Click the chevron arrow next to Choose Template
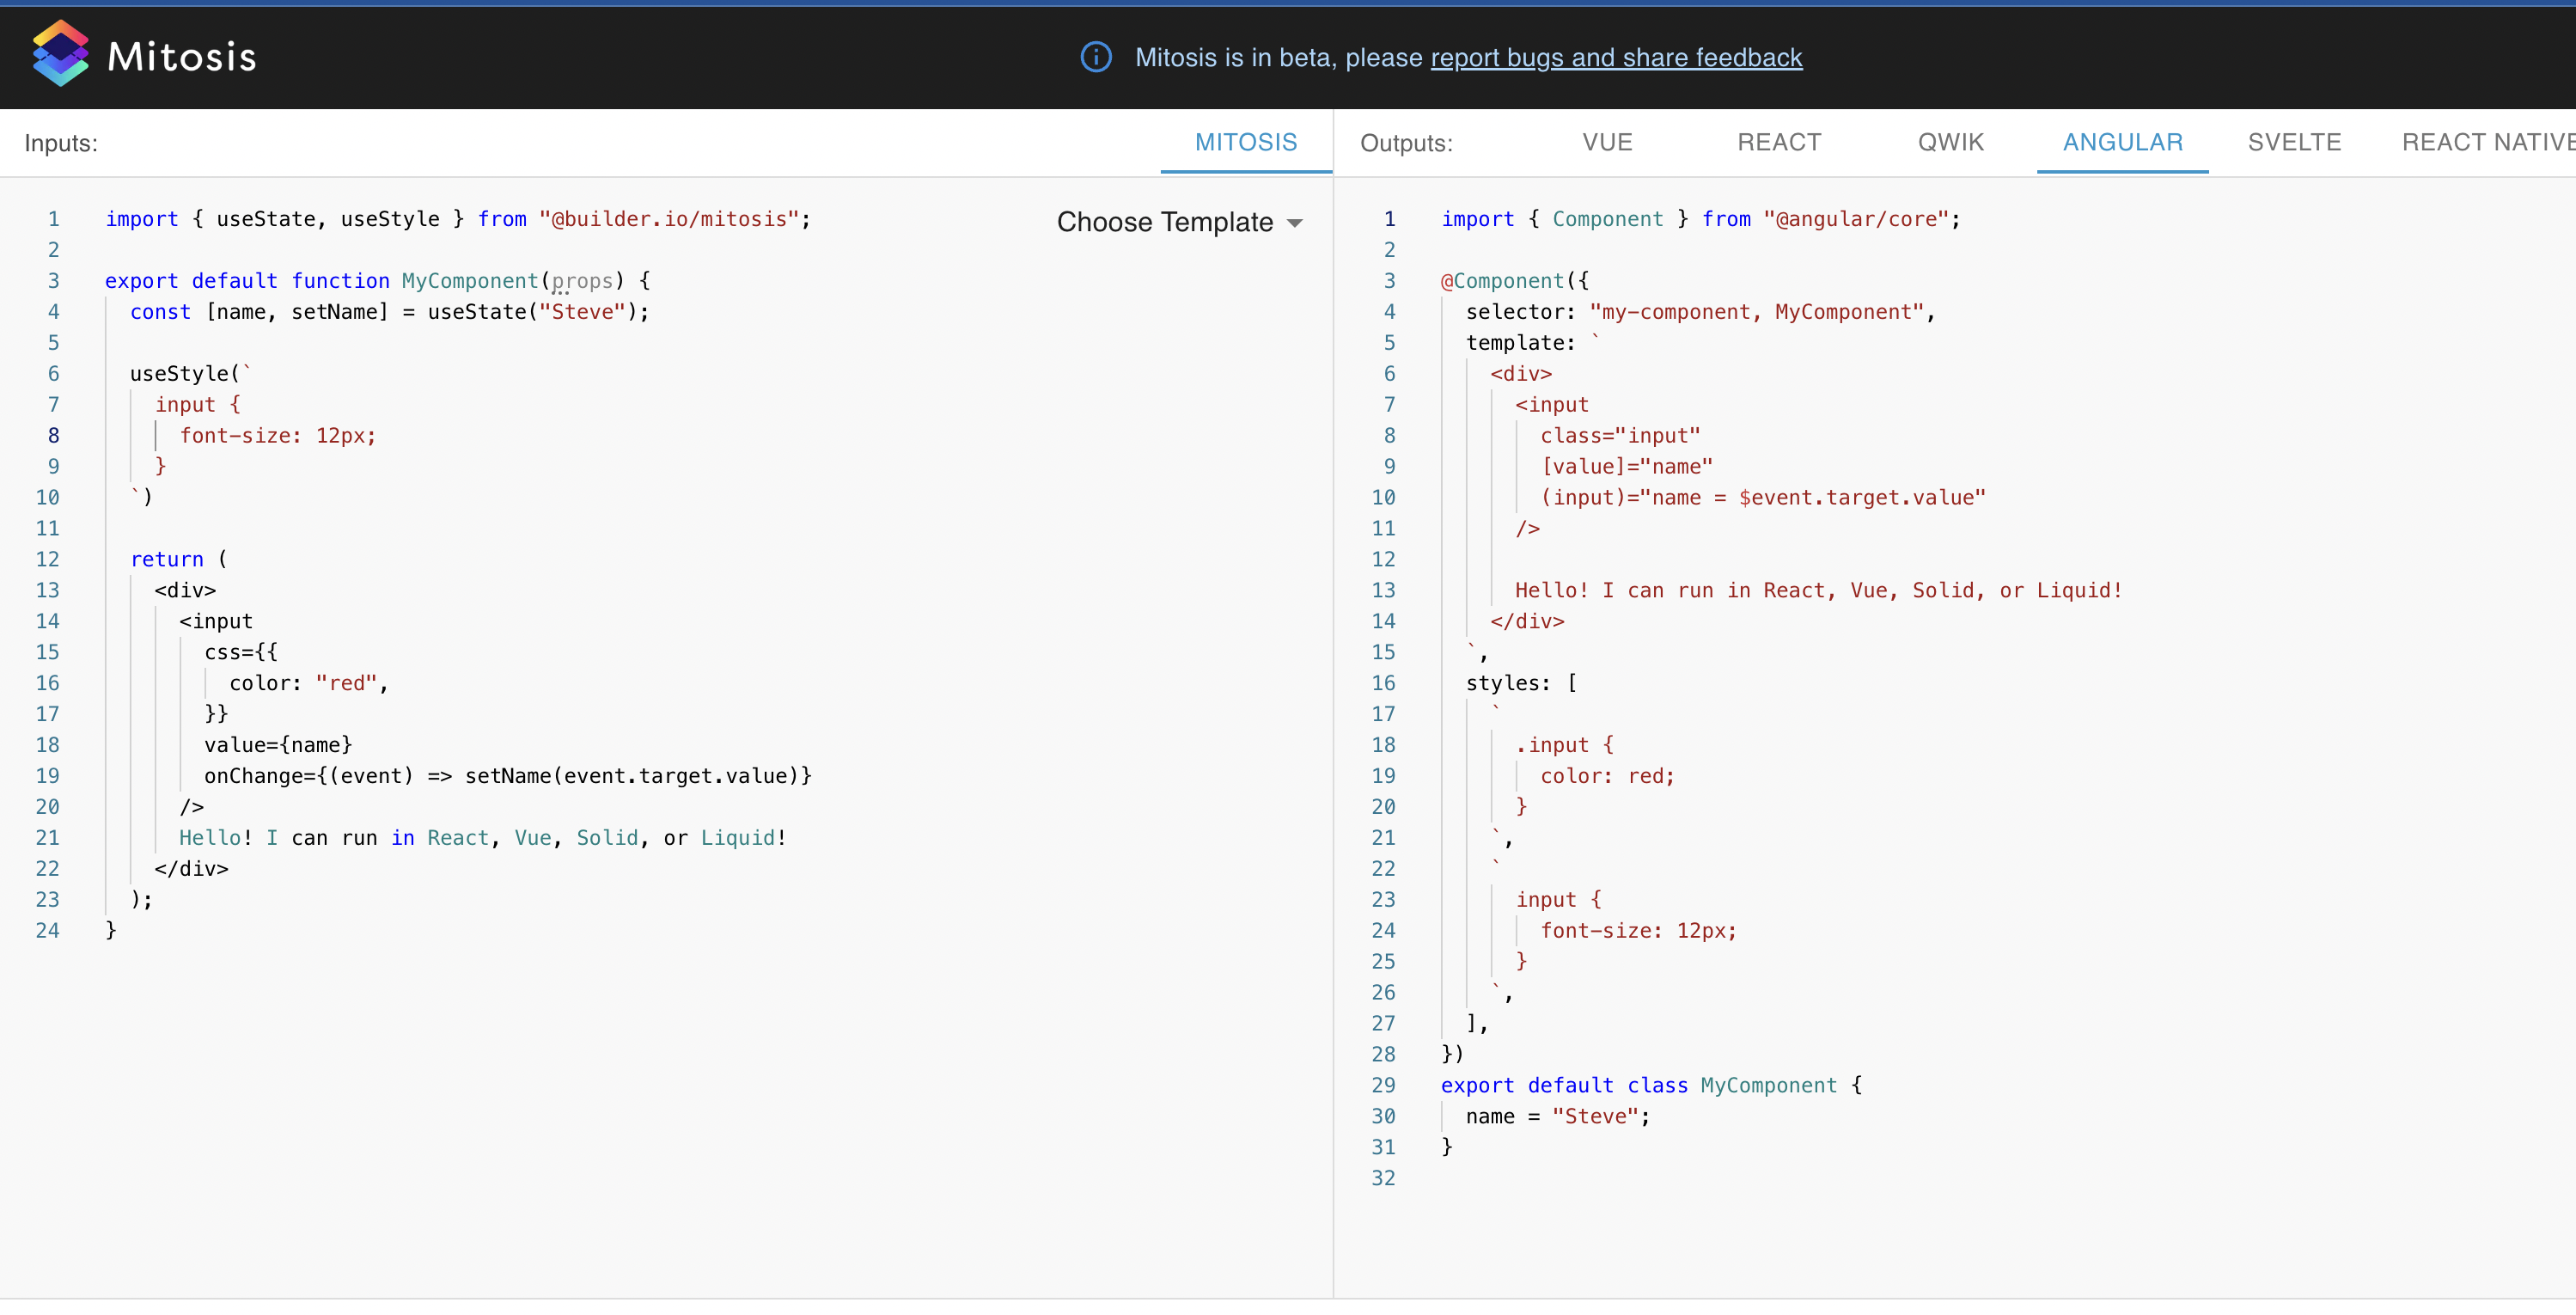 click(1296, 223)
